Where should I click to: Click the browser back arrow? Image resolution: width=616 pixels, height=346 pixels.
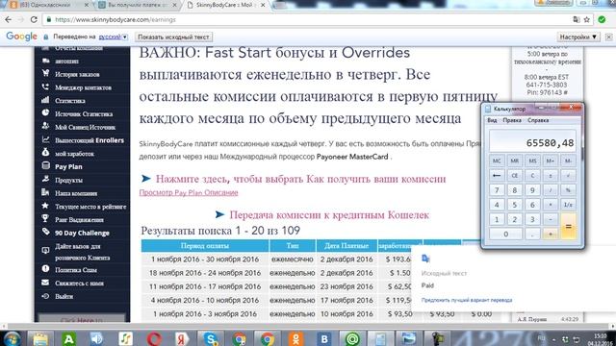coord(9,19)
